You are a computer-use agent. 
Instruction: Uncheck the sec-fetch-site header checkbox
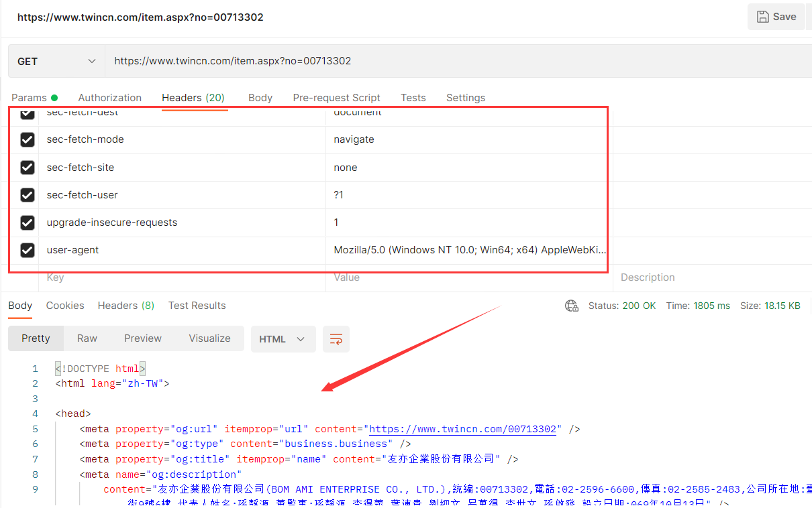28,168
